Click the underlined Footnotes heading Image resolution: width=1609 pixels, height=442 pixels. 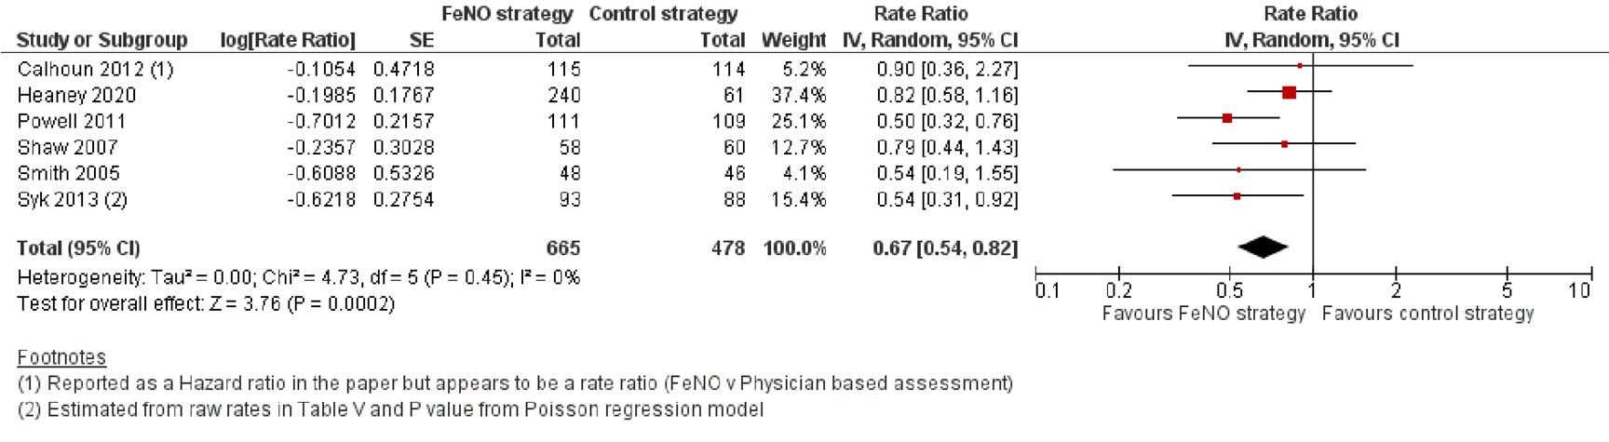[61, 357]
